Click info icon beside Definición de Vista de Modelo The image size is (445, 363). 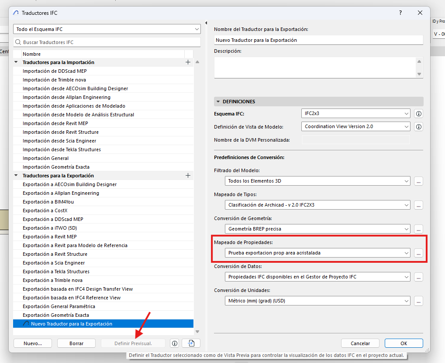(419, 127)
